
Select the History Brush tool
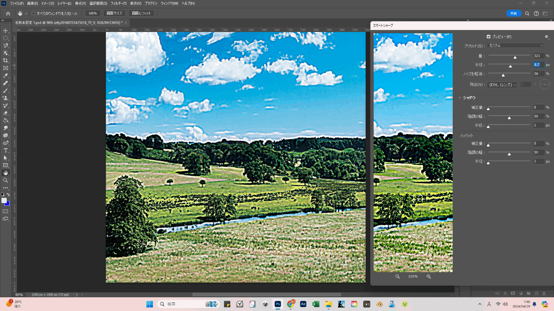pos(6,106)
